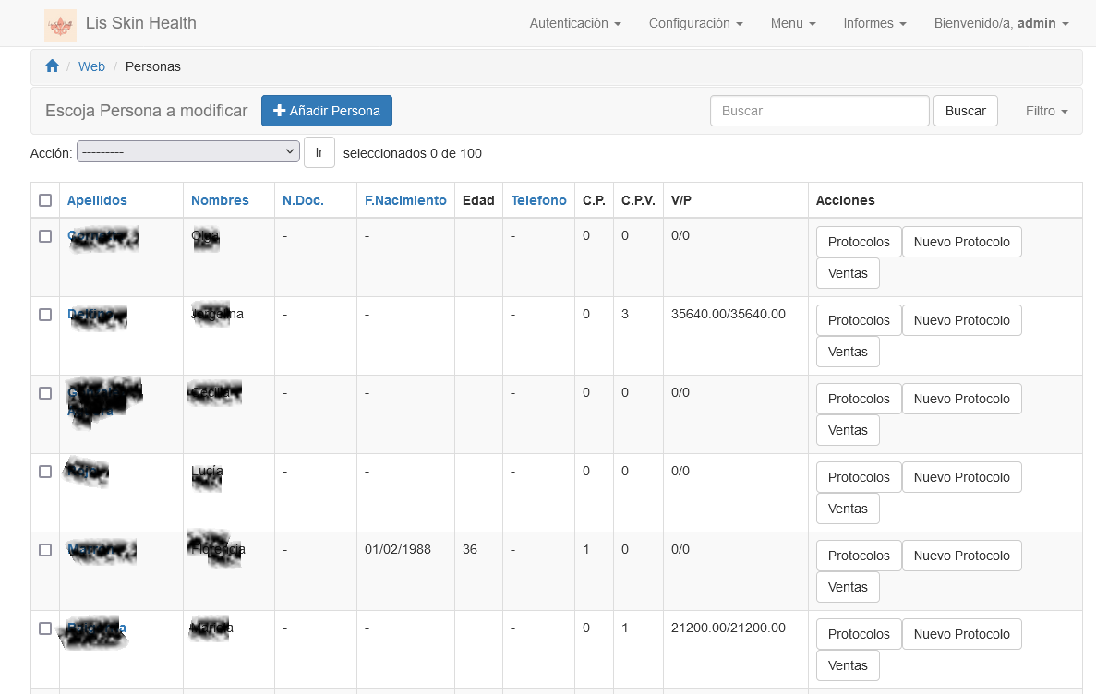
Task: Toggle the select-all checkbox in table header
Action: pos(45,200)
